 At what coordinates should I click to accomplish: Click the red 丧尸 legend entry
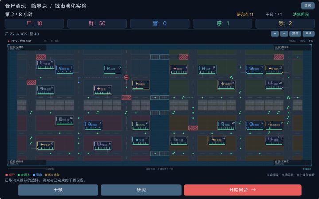10,175
